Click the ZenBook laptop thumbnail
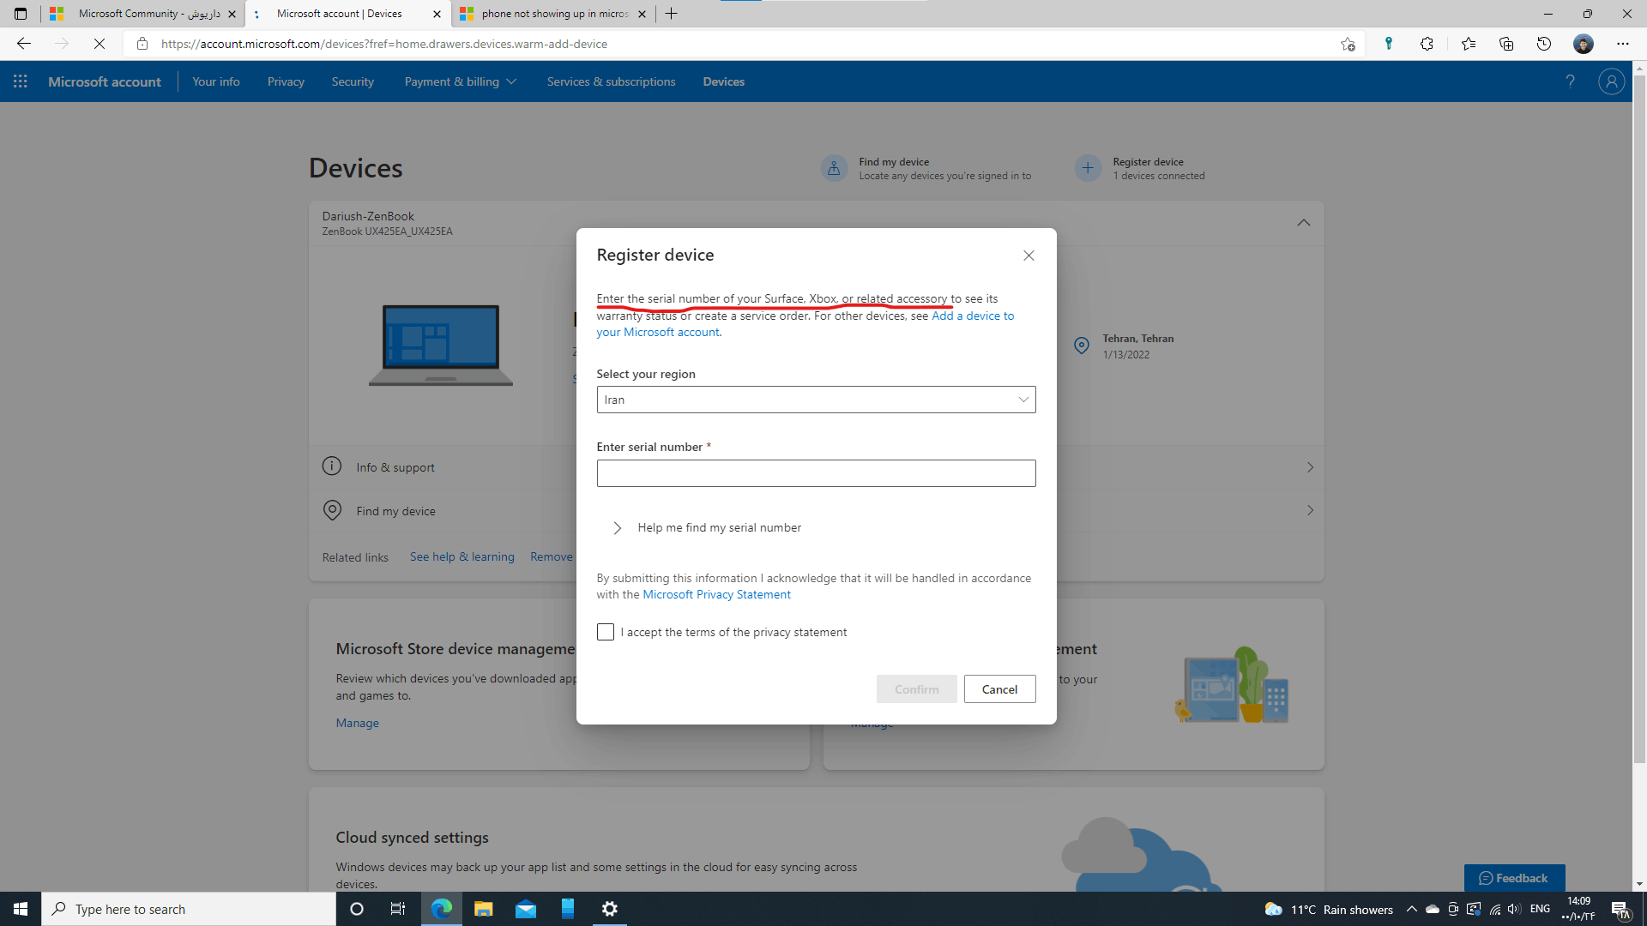This screenshot has height=926, width=1647. point(441,346)
